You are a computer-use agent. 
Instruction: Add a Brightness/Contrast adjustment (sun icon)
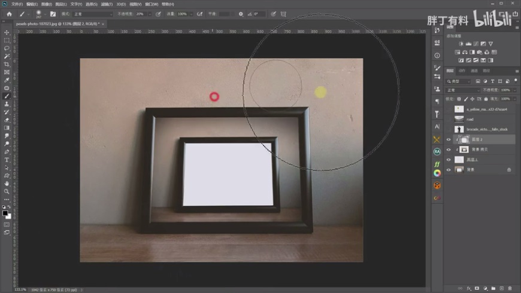tap(461, 44)
